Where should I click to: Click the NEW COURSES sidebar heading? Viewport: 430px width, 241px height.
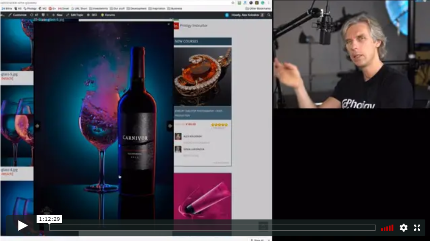point(186,41)
